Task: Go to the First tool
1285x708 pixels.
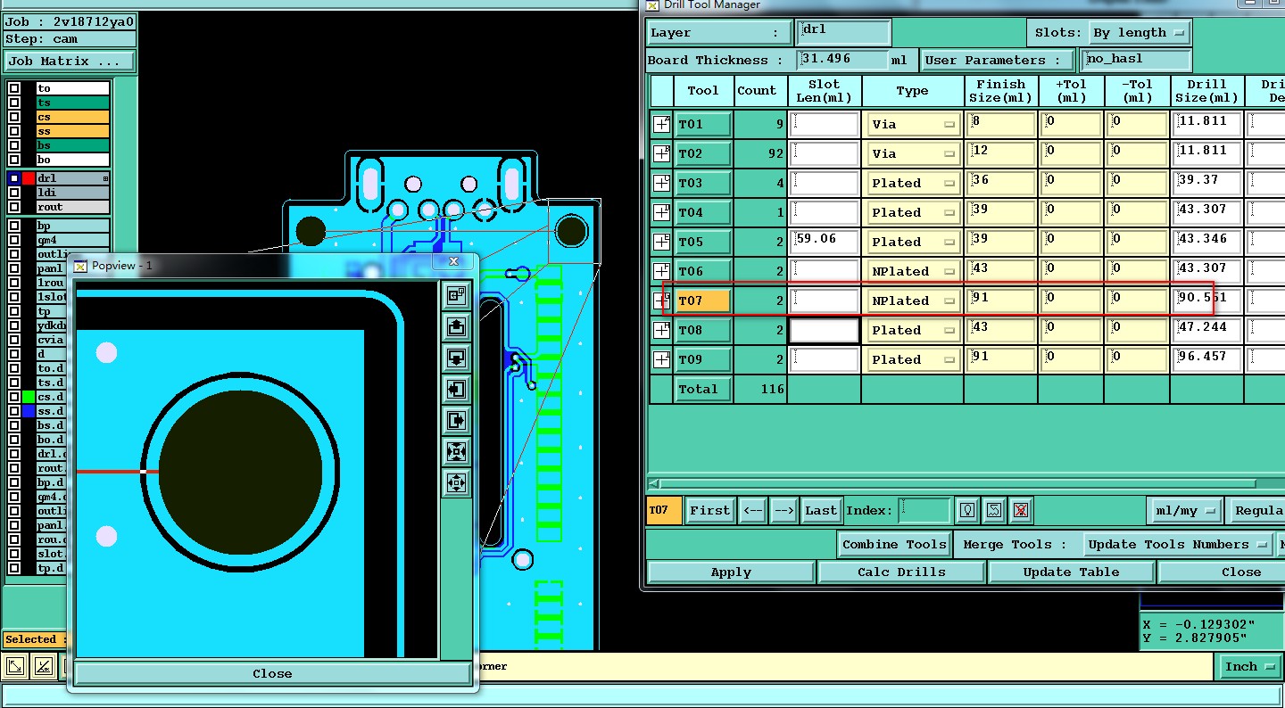Action: click(x=709, y=511)
